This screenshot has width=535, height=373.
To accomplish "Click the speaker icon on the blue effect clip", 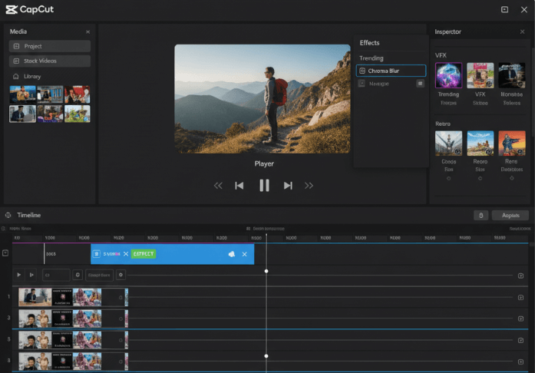I will click(x=231, y=254).
